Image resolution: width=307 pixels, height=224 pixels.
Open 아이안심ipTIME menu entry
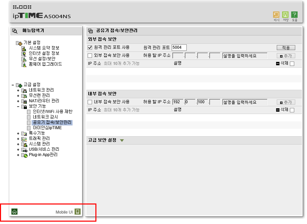click(x=47, y=128)
